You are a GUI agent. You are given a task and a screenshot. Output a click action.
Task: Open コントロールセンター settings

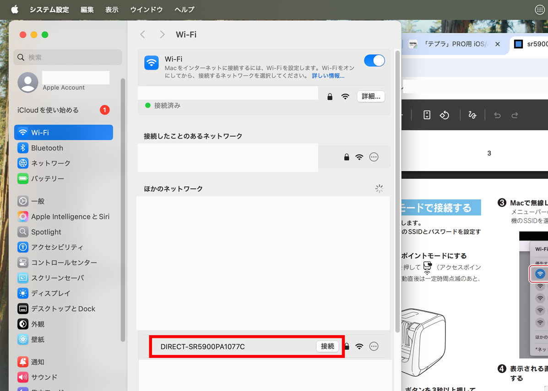point(63,262)
